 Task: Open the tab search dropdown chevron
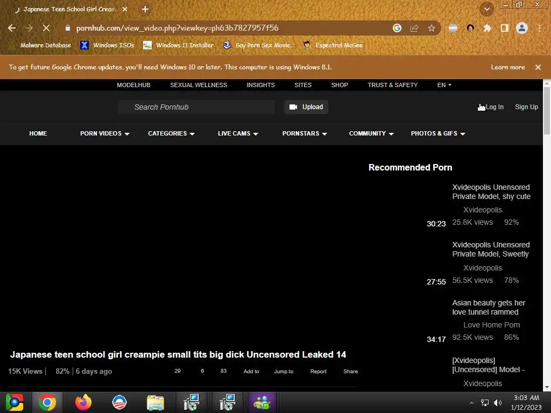coord(487,9)
